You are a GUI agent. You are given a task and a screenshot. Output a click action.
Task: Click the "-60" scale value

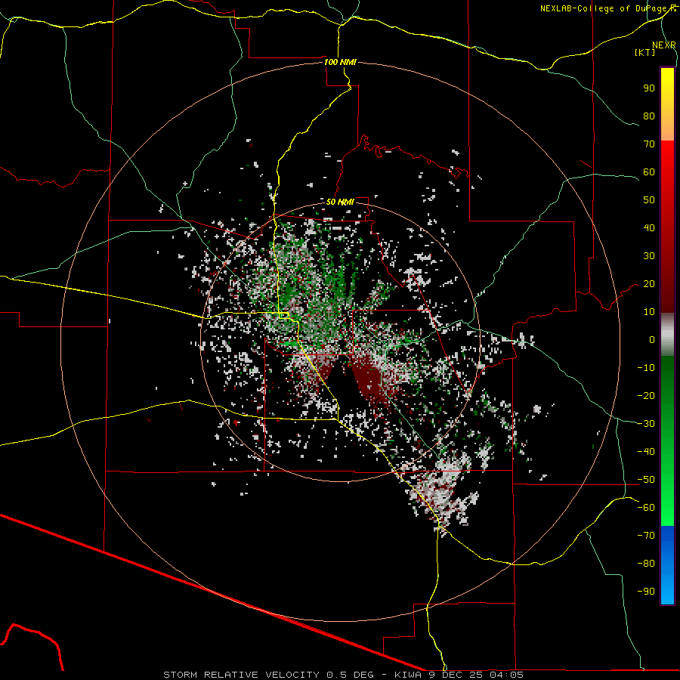pyautogui.click(x=646, y=508)
